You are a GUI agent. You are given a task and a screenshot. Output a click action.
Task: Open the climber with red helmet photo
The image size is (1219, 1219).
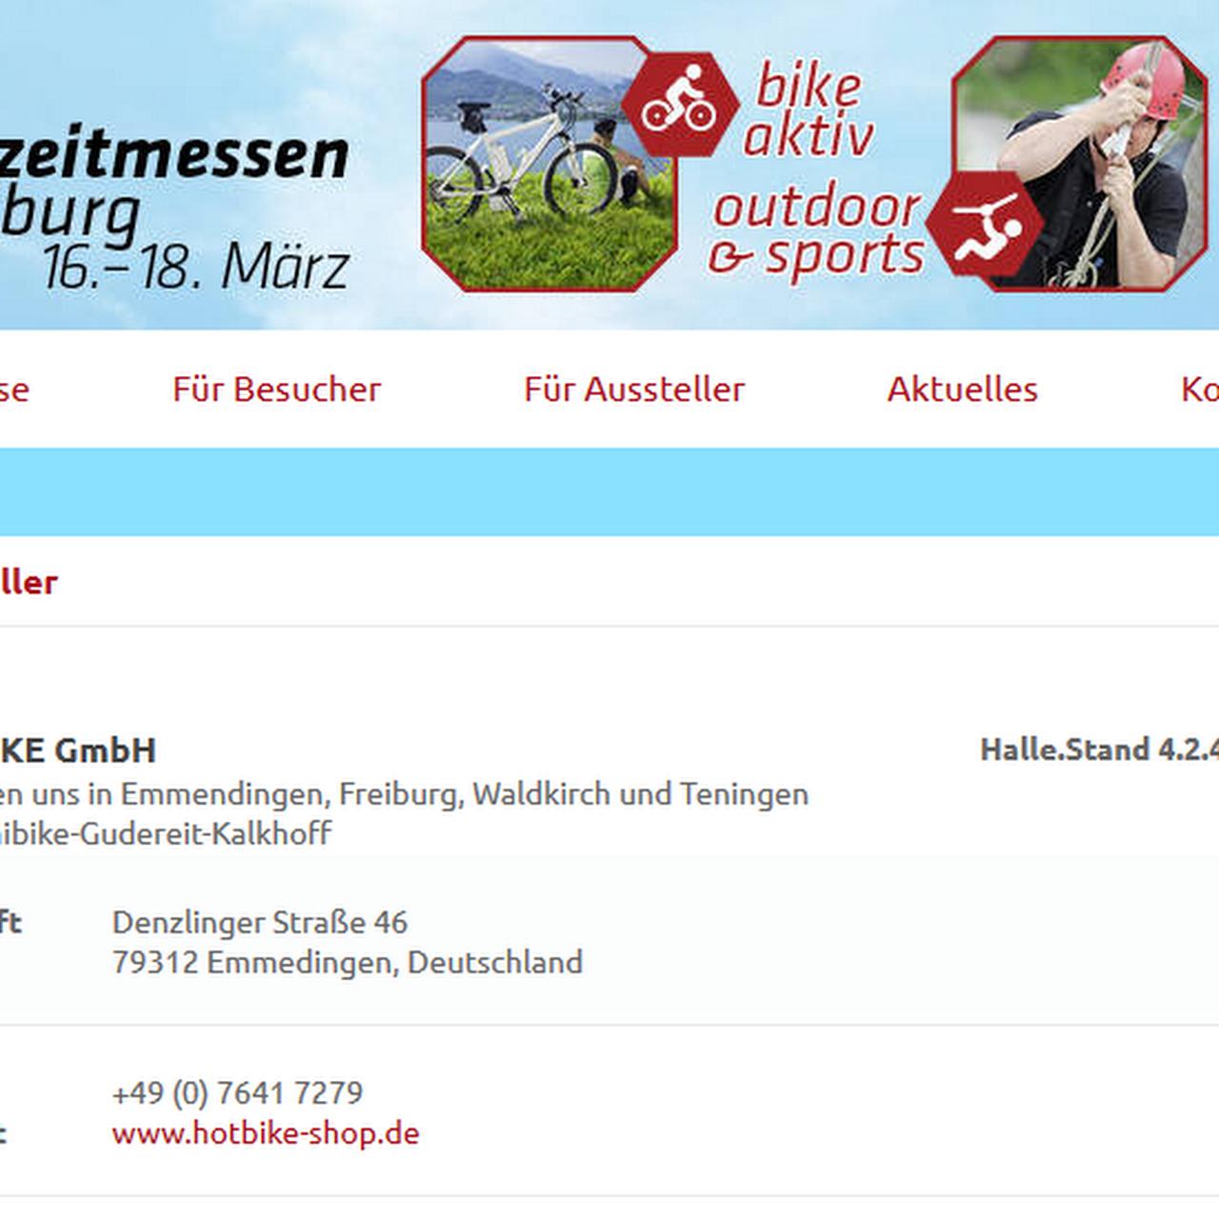(1080, 164)
